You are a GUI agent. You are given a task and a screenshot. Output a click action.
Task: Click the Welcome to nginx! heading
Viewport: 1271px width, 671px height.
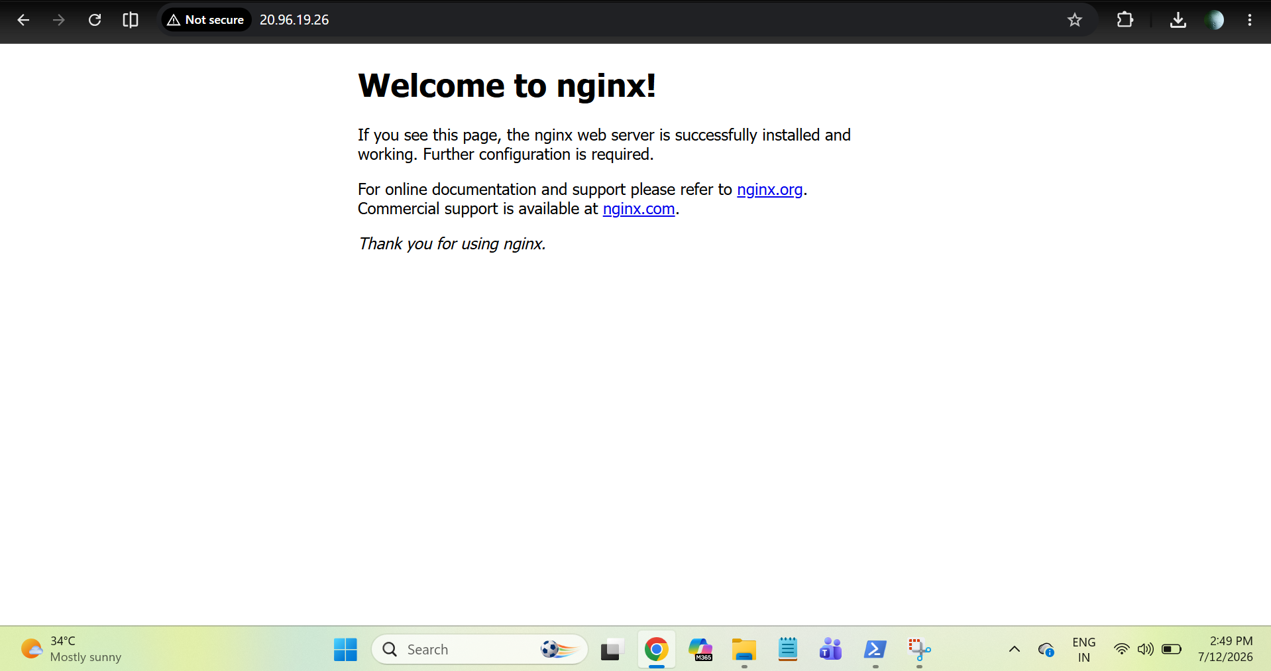507,86
